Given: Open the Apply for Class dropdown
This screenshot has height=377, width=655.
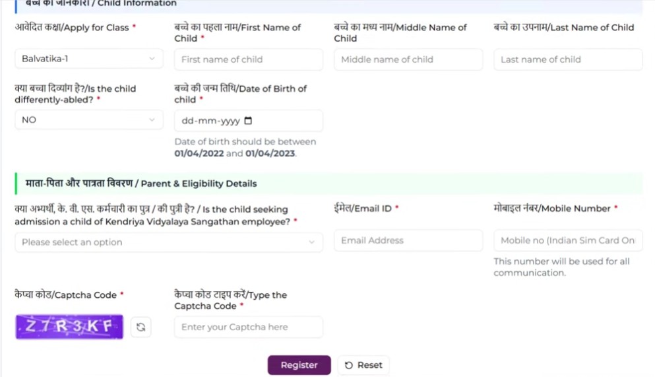Looking at the screenshot, I should 88,59.
